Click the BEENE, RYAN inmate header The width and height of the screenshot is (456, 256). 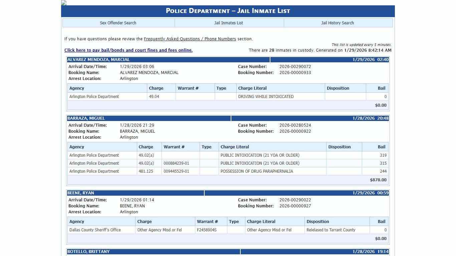81,193
